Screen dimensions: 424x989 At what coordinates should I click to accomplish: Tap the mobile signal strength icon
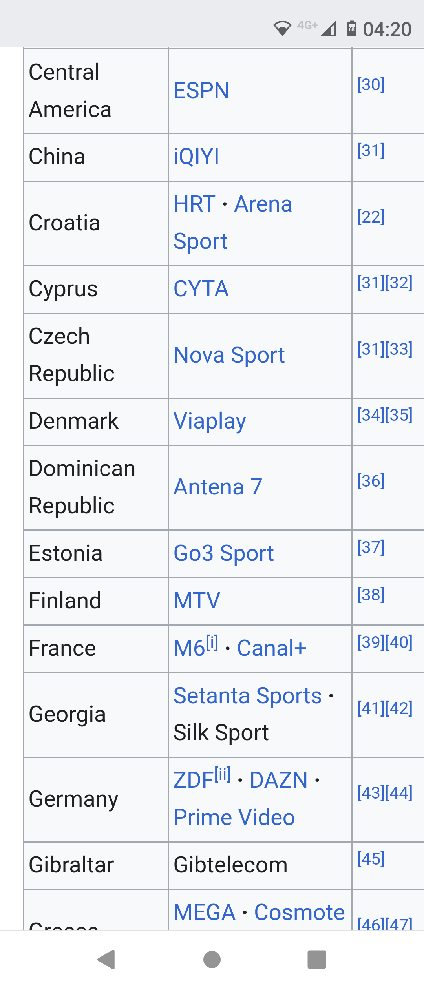[x=328, y=29]
